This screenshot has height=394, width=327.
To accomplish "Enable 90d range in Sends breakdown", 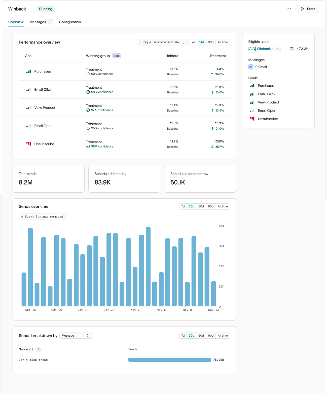I will (211, 336).
